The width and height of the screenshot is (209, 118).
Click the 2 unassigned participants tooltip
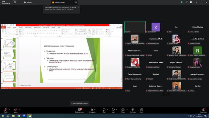[x=79, y=103]
